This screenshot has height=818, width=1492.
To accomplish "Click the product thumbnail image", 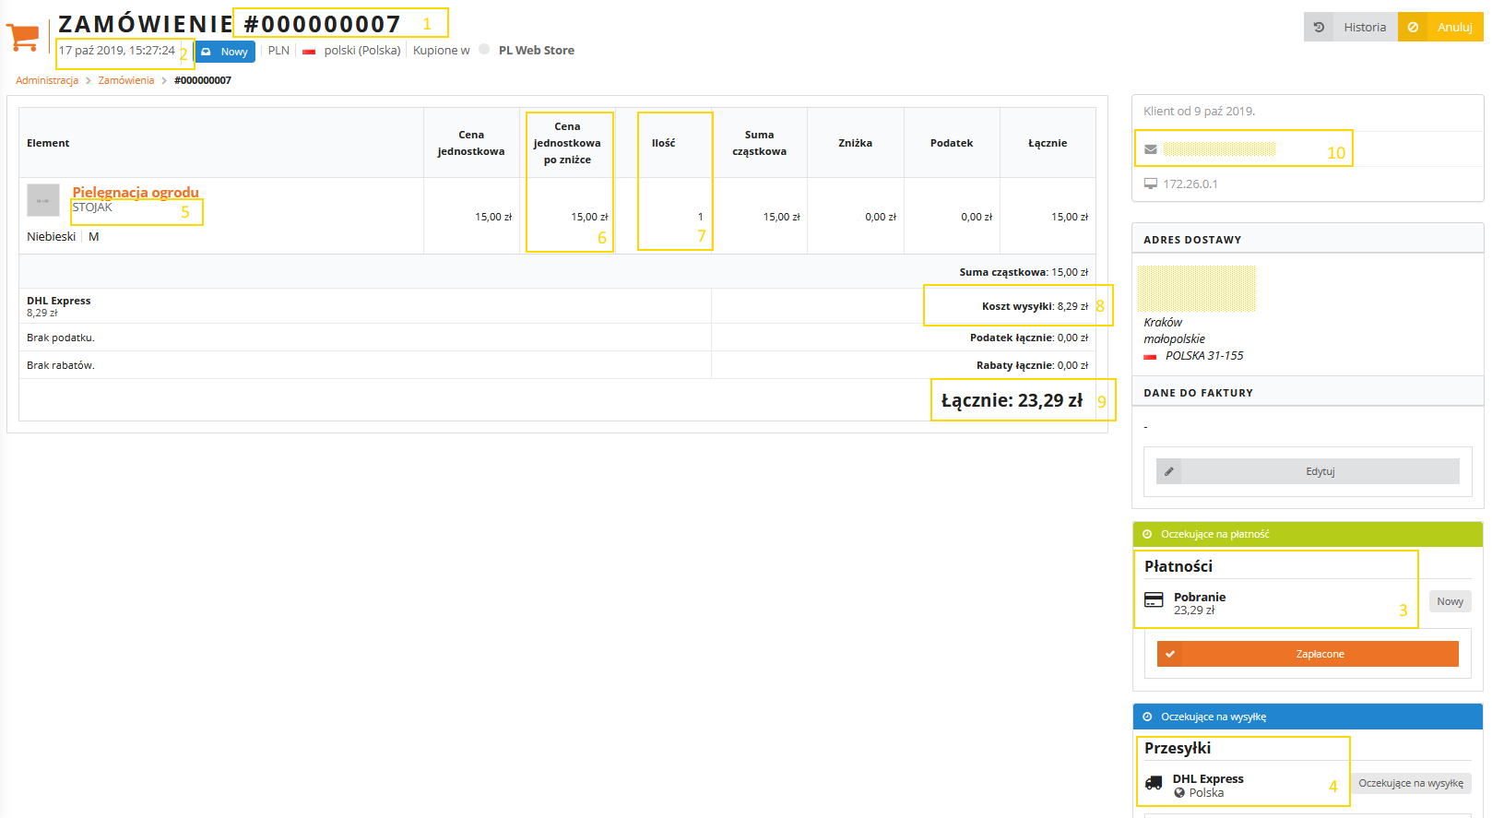I will pos(43,200).
